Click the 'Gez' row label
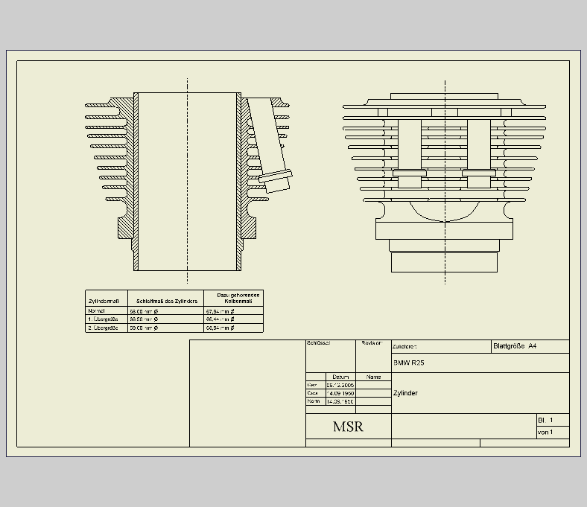The image size is (587, 507). [312, 385]
